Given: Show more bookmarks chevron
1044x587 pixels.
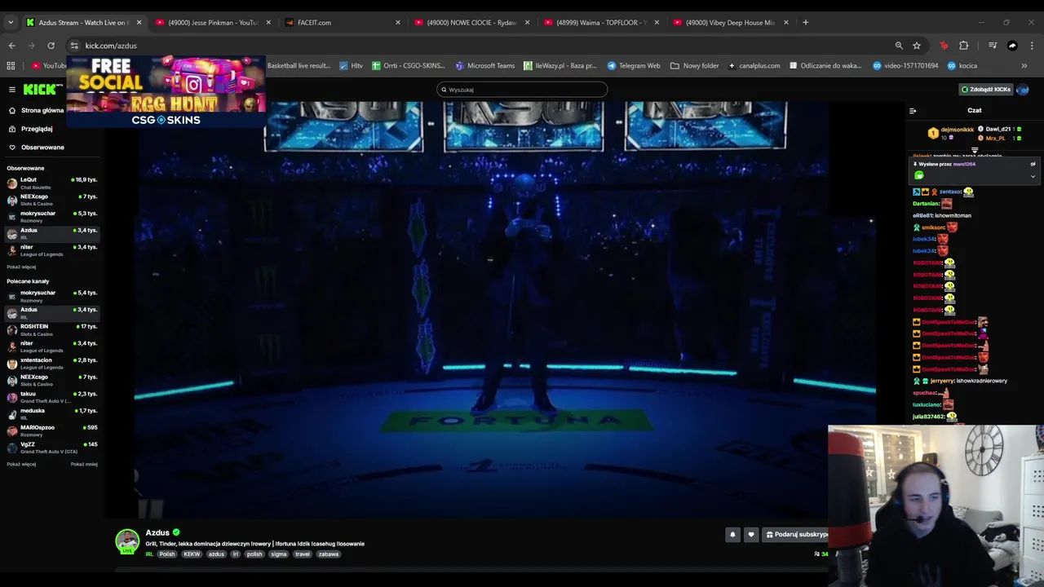Looking at the screenshot, I should click(x=1024, y=65).
